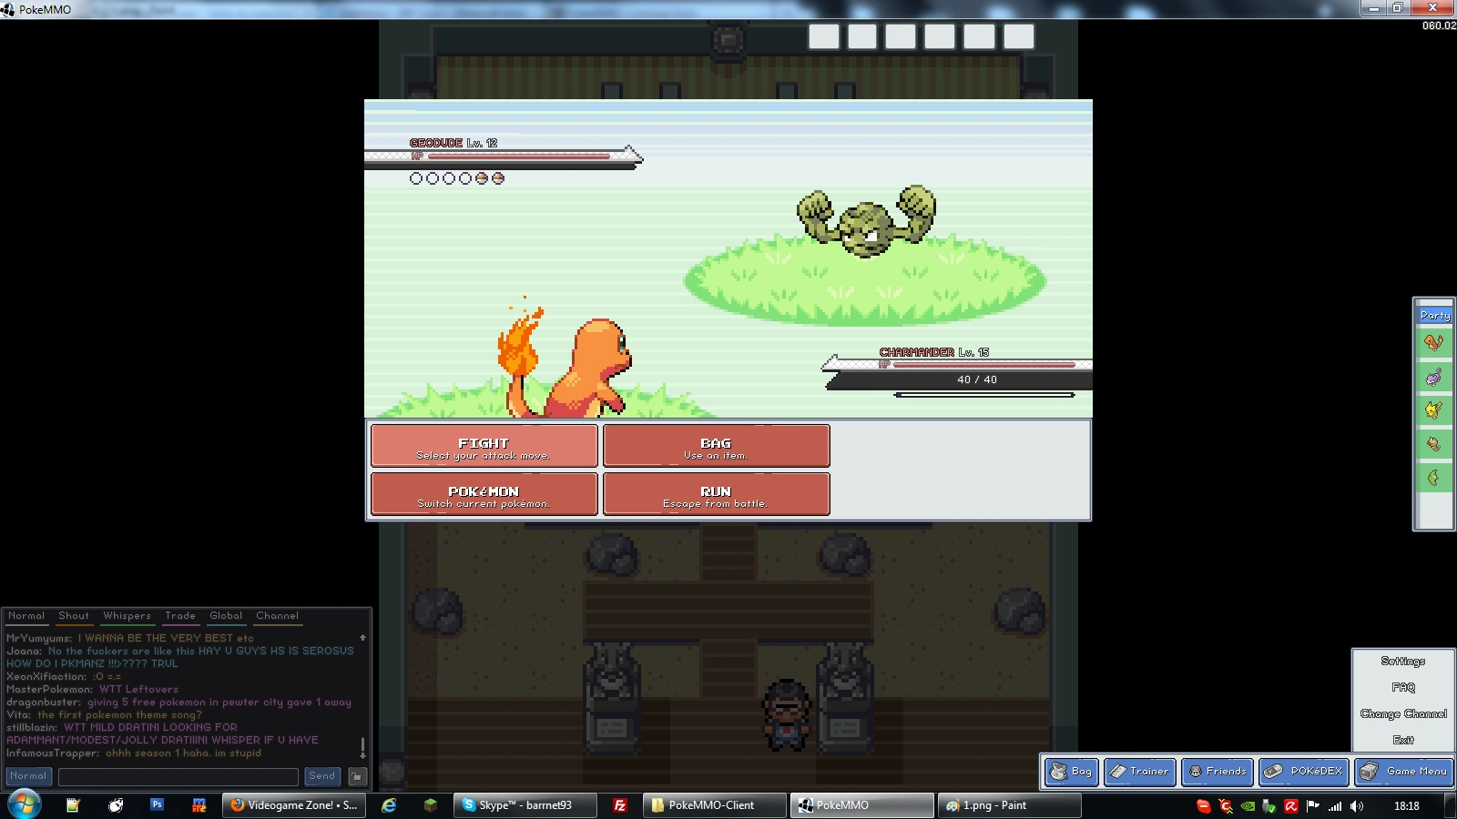
Task: Choose BAG to use an item
Action: pos(716,446)
